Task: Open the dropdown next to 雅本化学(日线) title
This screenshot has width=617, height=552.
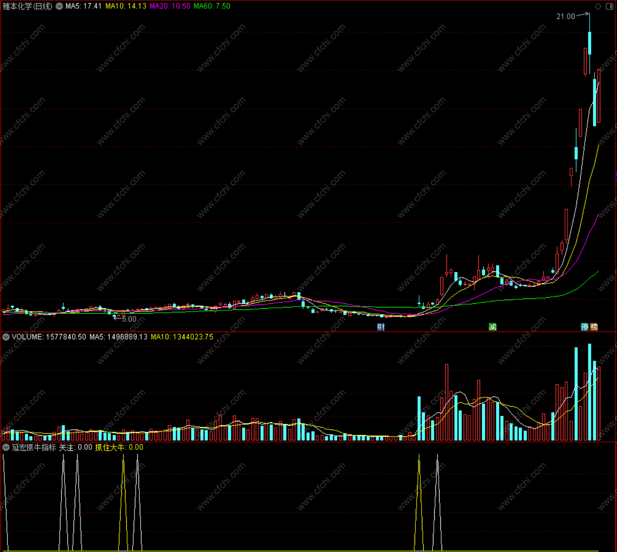Action: (59, 6)
